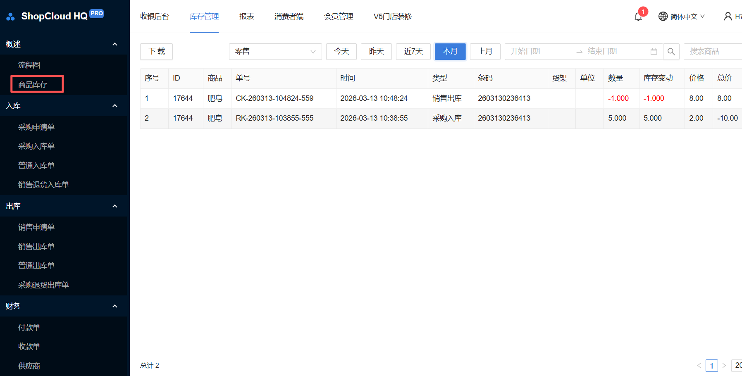Click the 搜索商品 search field
The image size is (742, 376).
[713, 52]
